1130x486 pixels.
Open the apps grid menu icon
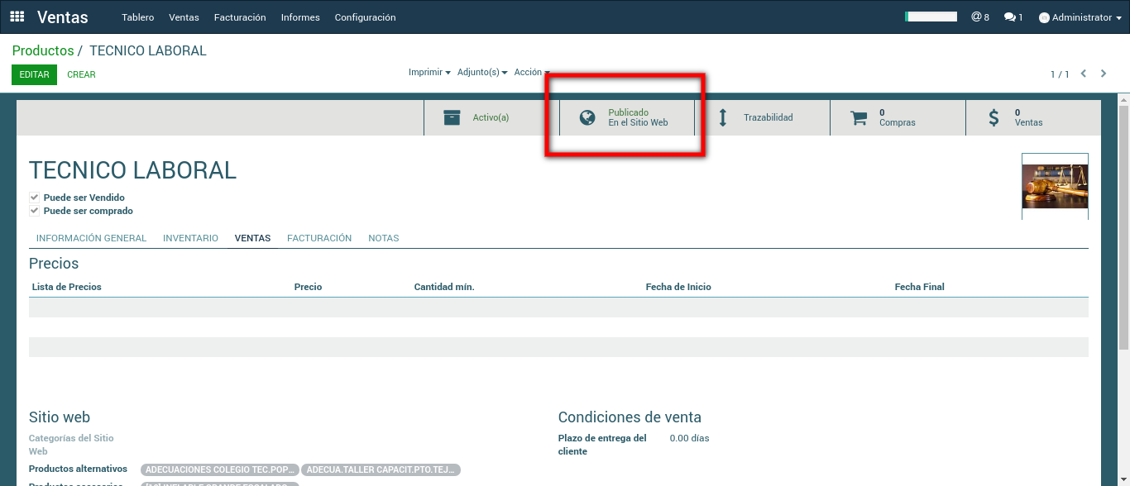point(17,17)
